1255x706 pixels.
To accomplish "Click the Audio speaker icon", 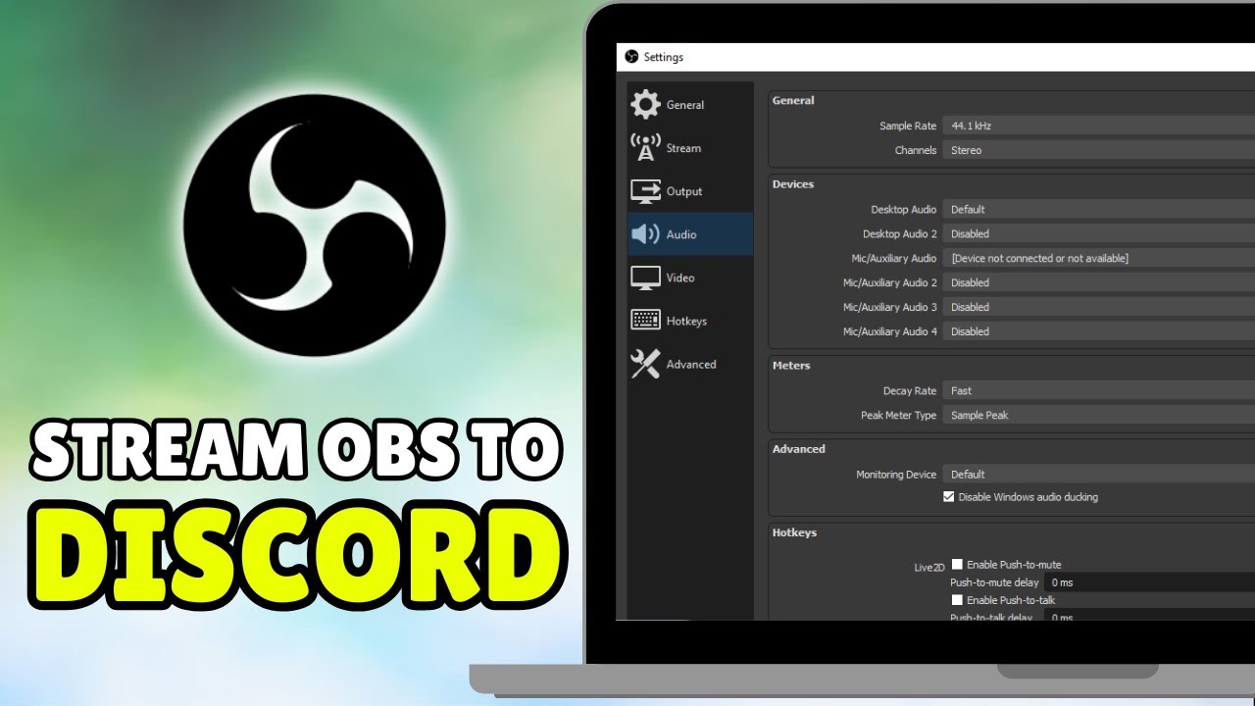I will click(645, 234).
